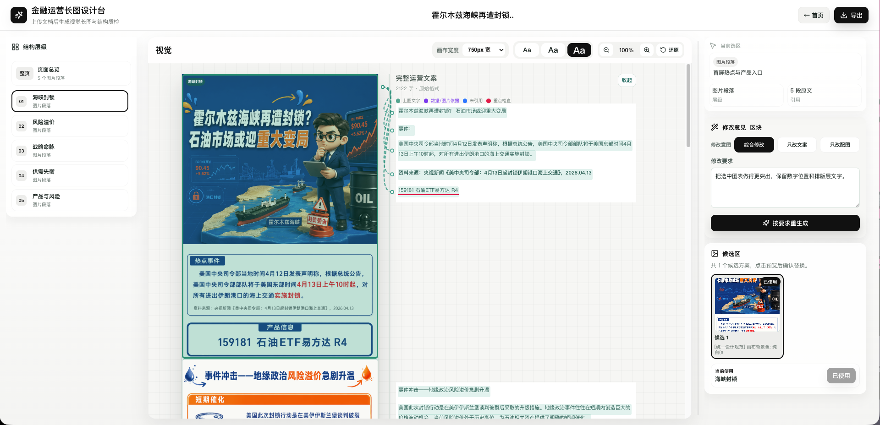Click the 短期催化 orange header
This screenshot has width=880, height=425.
pyautogui.click(x=279, y=400)
